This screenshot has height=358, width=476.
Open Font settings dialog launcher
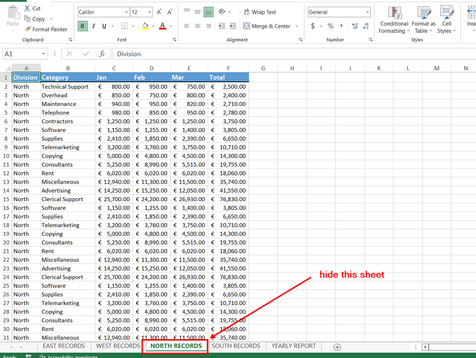(x=174, y=39)
